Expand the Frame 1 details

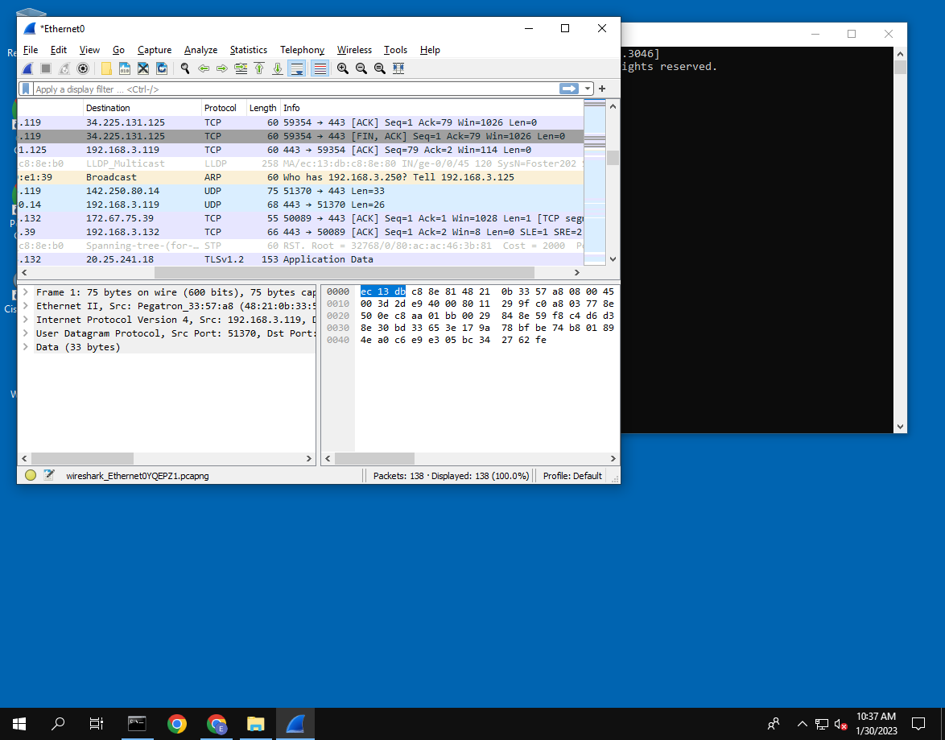[x=26, y=292]
